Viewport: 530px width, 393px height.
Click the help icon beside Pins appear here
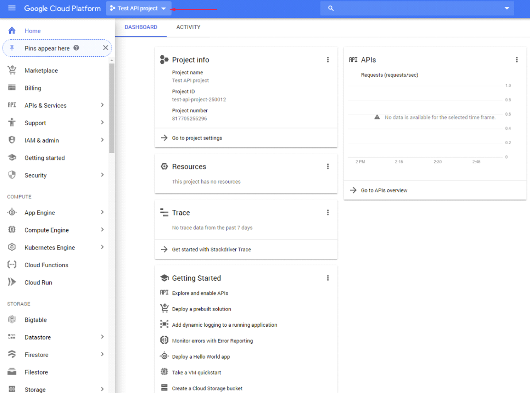(x=76, y=48)
